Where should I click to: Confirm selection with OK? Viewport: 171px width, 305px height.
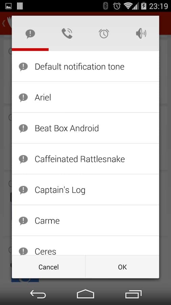coord(122,267)
